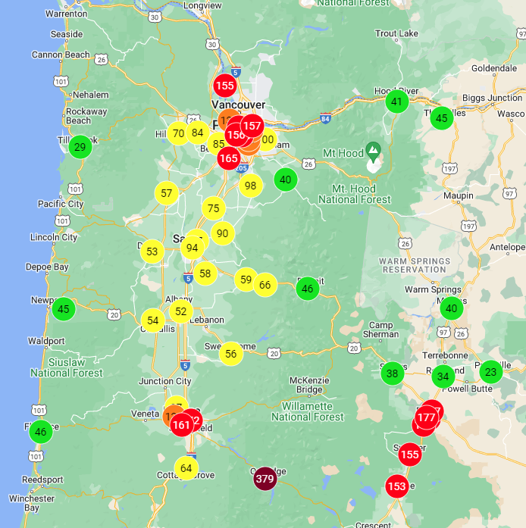The height and width of the screenshot is (528, 526).
Task: Click the green 46 marker near Detroit
Action: 307,289
